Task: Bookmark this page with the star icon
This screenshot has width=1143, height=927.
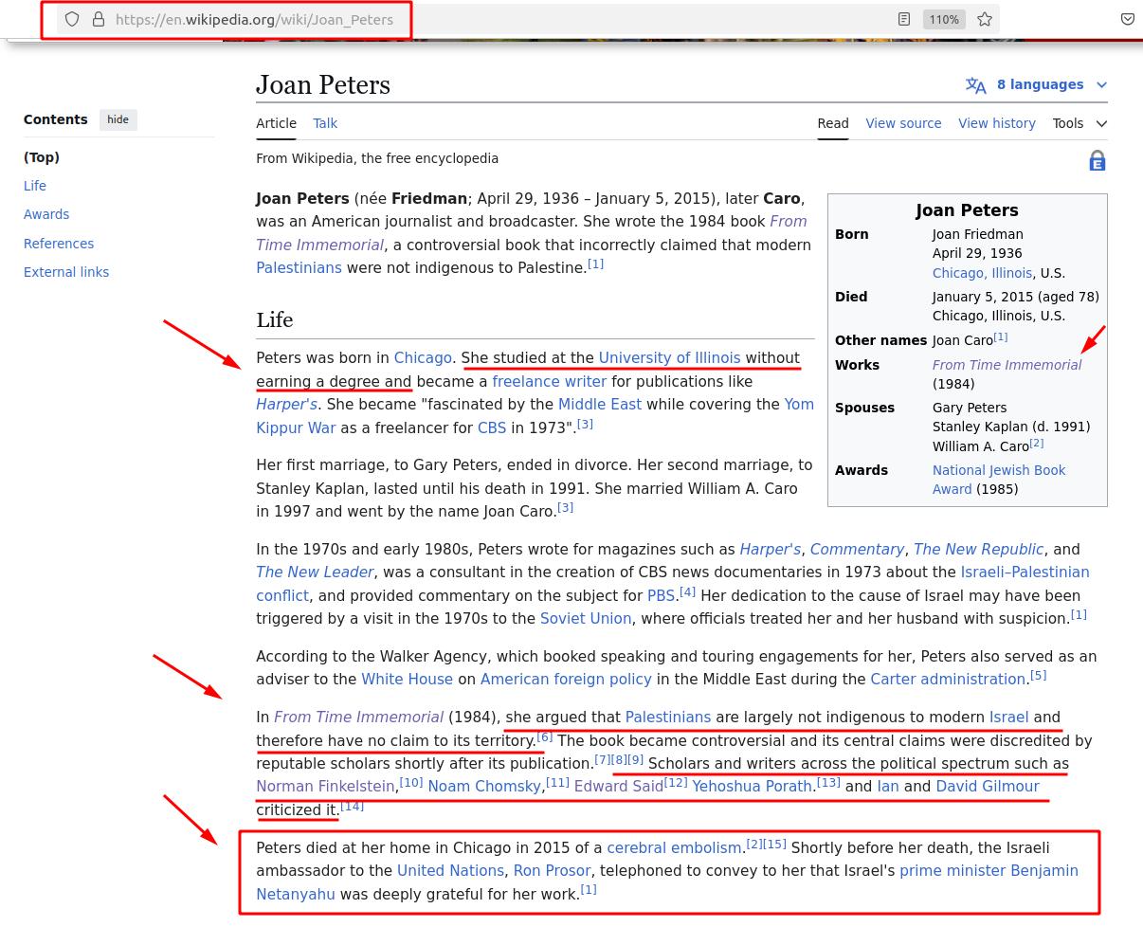Action: [x=985, y=19]
